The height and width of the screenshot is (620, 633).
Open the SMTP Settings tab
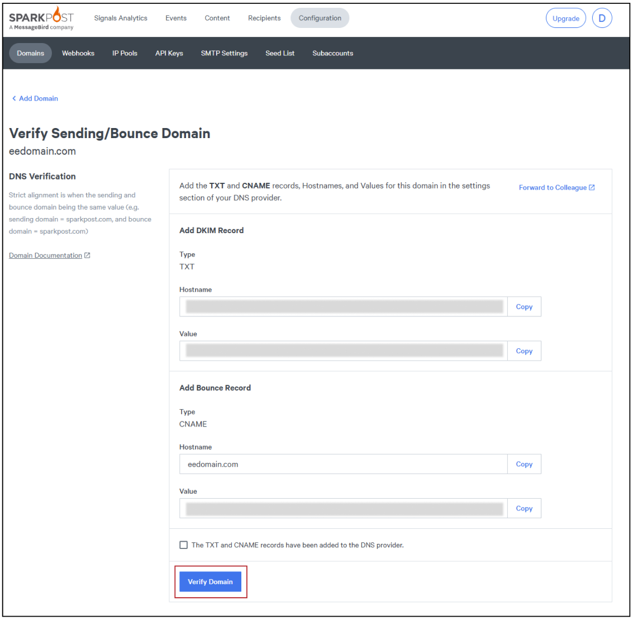tap(224, 53)
